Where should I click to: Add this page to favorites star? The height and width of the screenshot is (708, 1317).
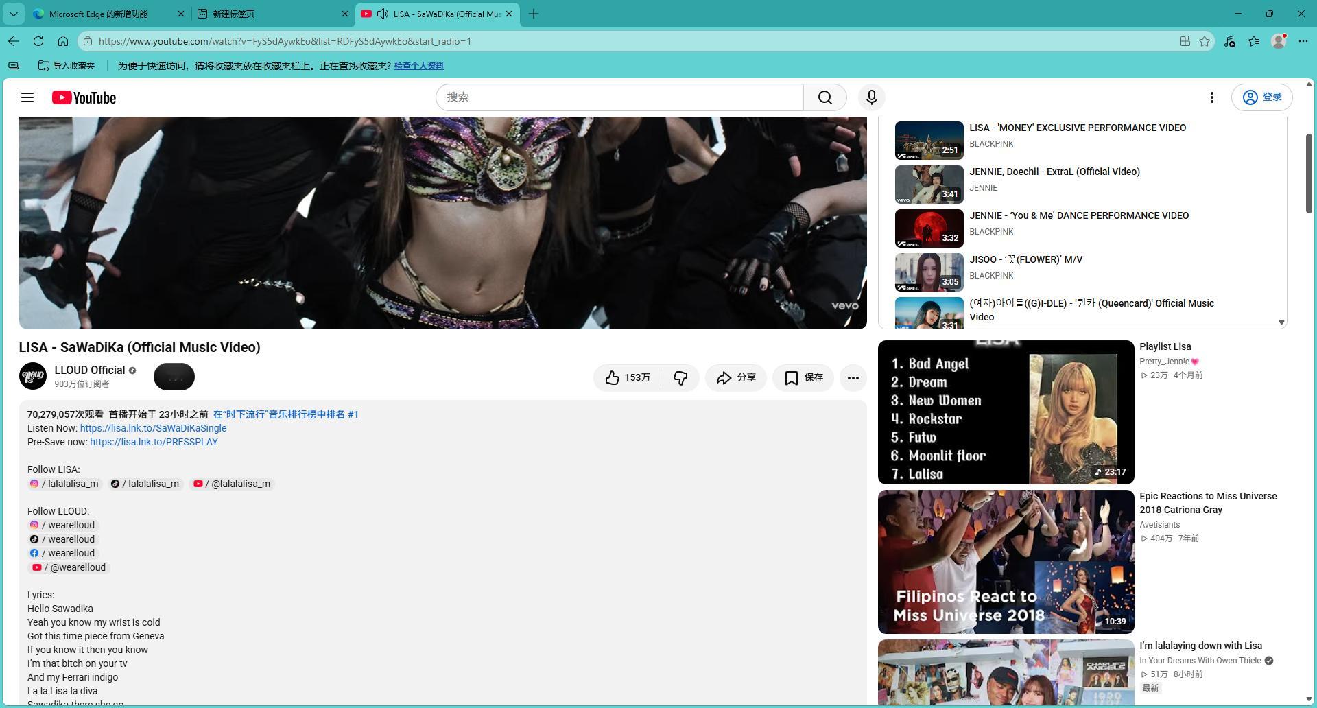(x=1205, y=41)
